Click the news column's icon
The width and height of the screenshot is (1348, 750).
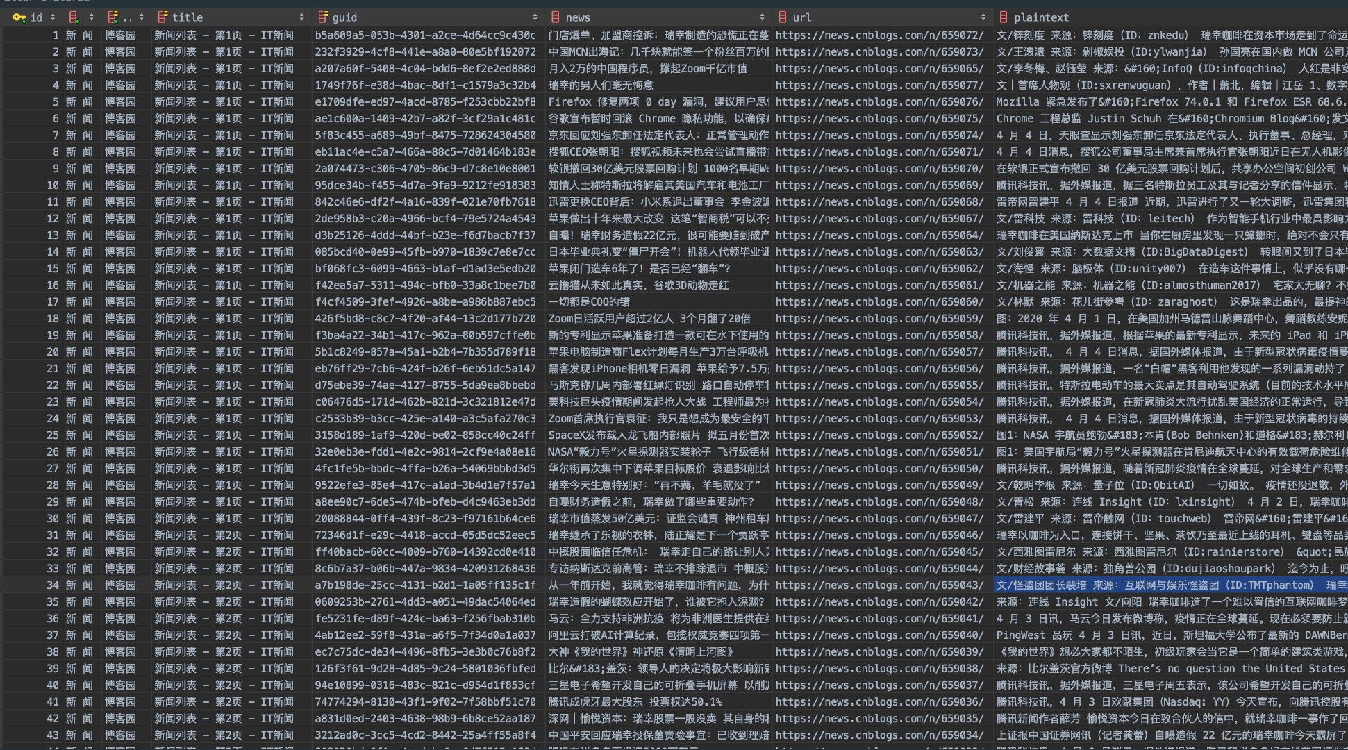click(555, 17)
